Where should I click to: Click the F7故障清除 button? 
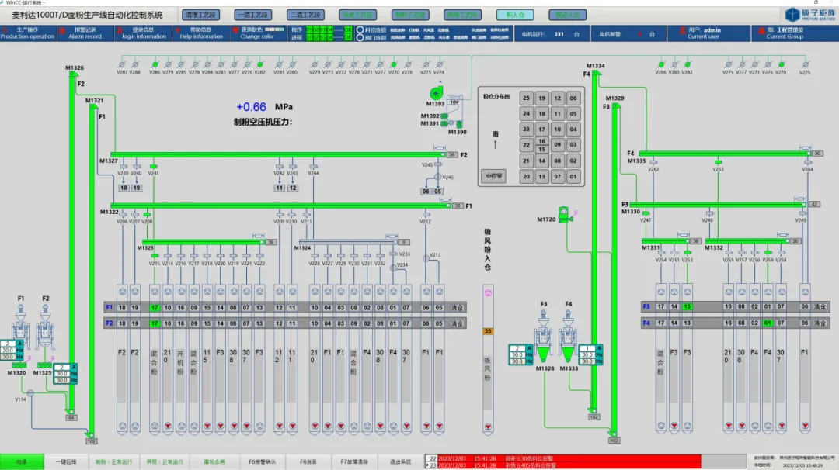point(354,461)
